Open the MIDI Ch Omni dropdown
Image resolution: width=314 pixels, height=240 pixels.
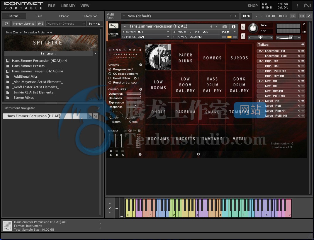[168, 37]
